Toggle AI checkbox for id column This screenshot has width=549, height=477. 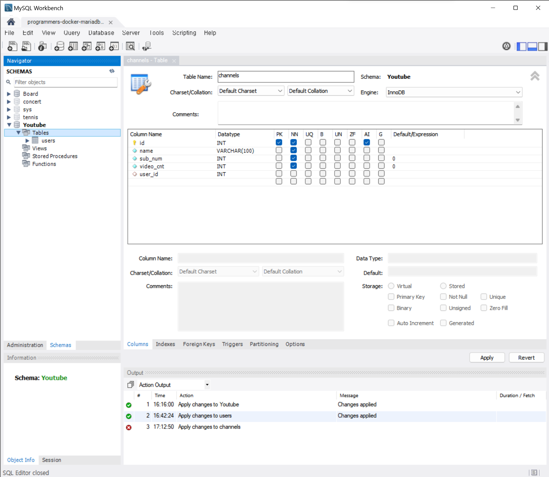(x=367, y=142)
